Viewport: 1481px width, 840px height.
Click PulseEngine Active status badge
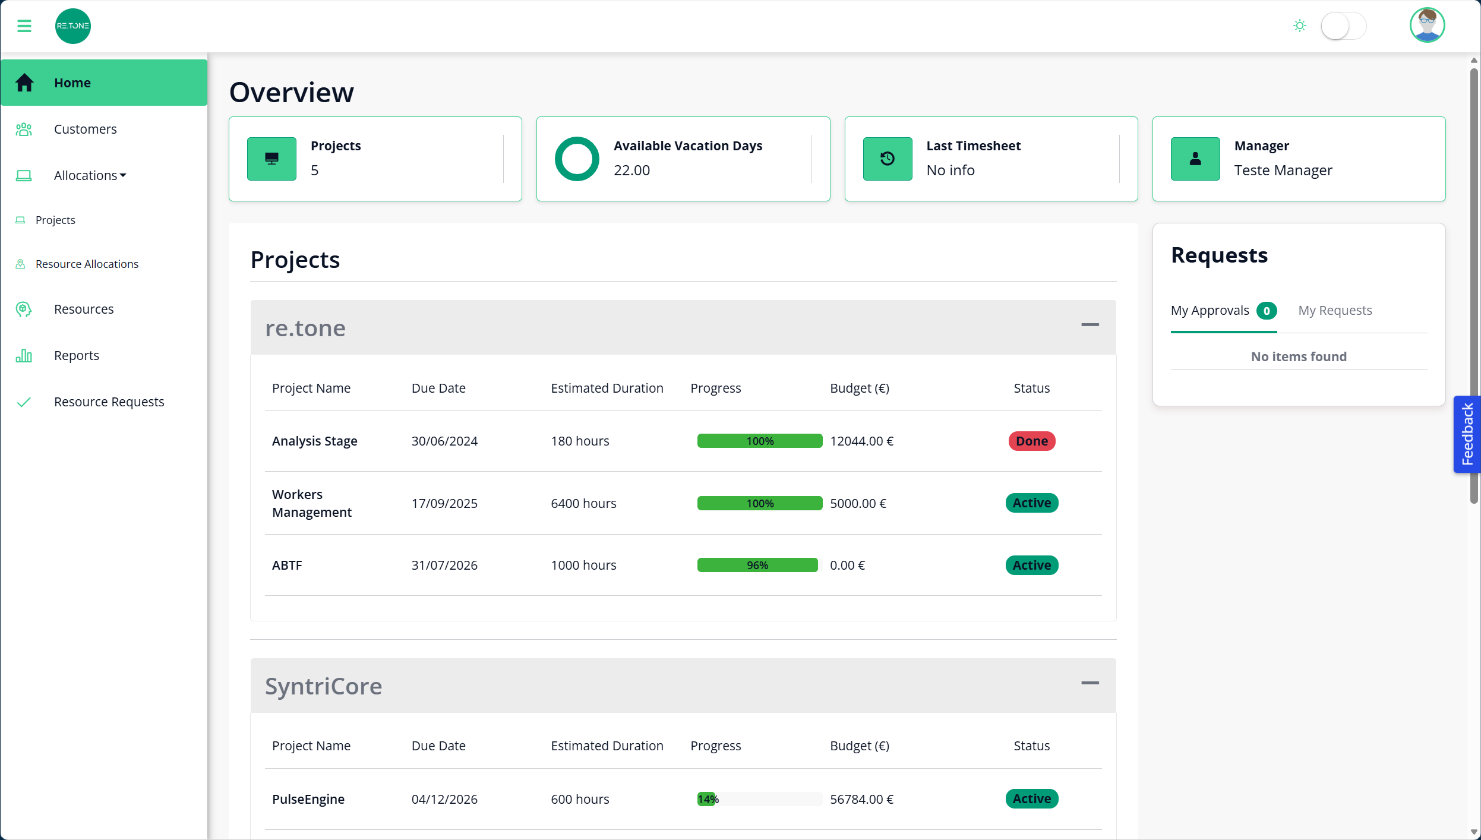pyautogui.click(x=1032, y=799)
